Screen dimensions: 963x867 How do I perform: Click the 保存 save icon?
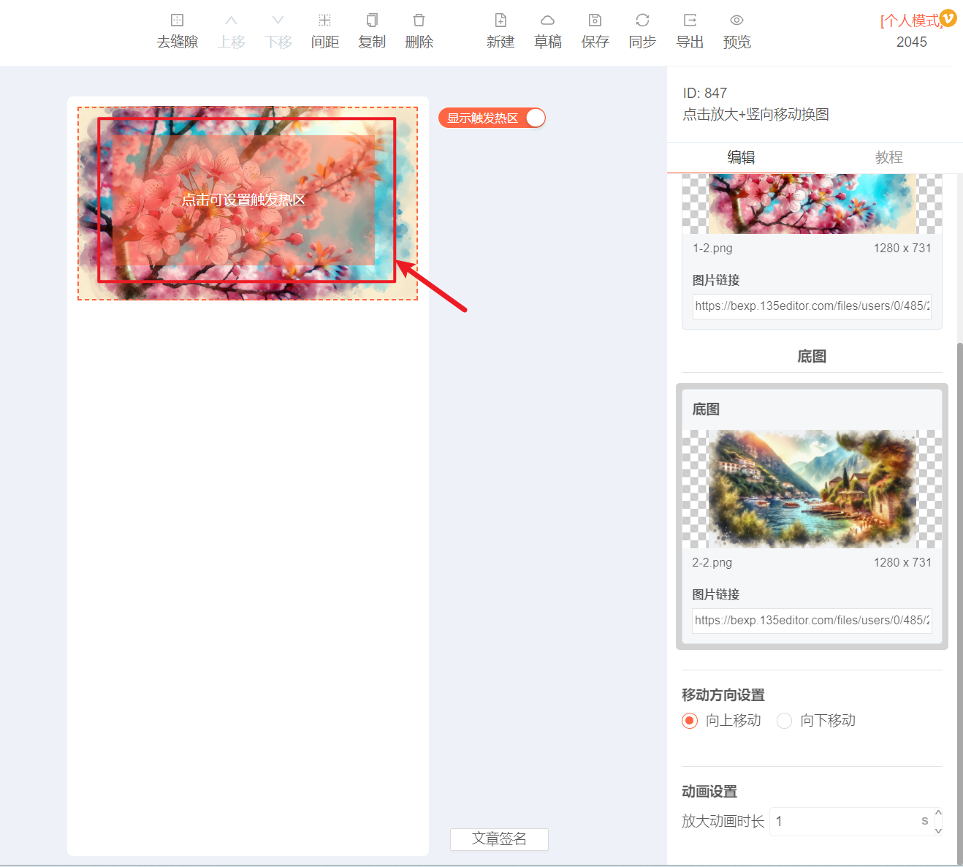pyautogui.click(x=595, y=20)
